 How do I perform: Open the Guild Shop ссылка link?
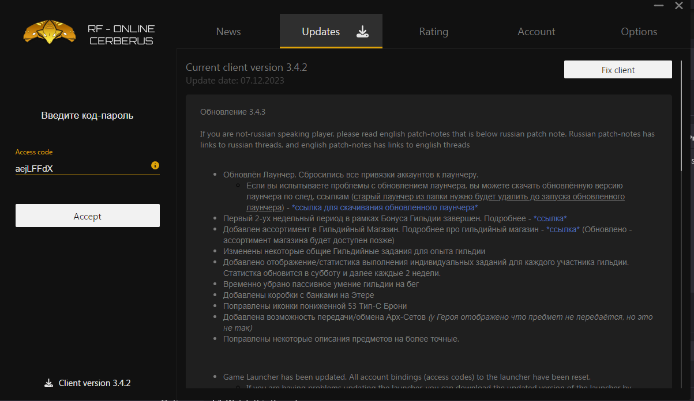[x=562, y=229]
